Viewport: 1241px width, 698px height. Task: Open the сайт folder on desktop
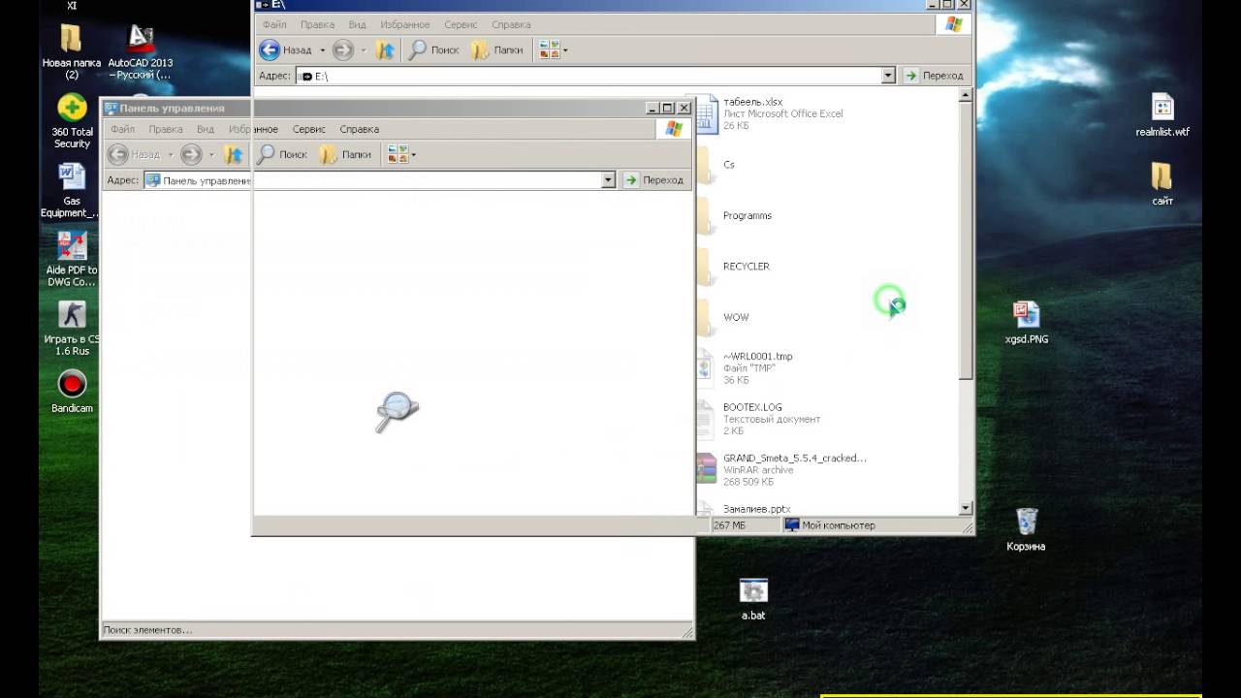coord(1162,184)
